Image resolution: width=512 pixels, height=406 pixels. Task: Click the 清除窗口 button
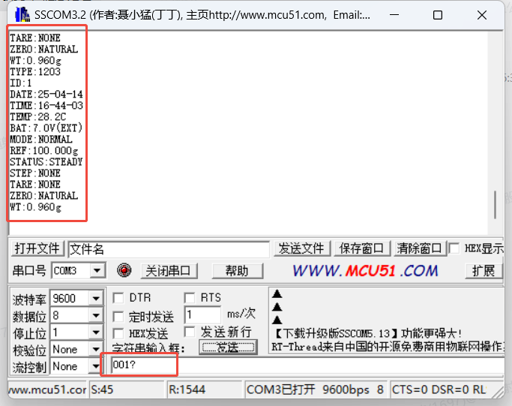[419, 248]
